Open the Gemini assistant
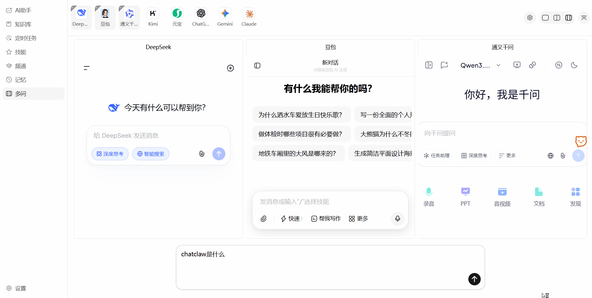The height and width of the screenshot is (298, 592). click(225, 13)
